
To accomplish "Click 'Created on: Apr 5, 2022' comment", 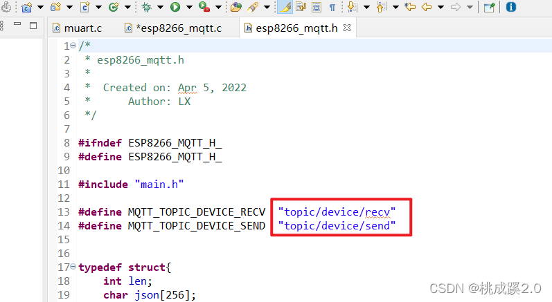I will point(175,88).
